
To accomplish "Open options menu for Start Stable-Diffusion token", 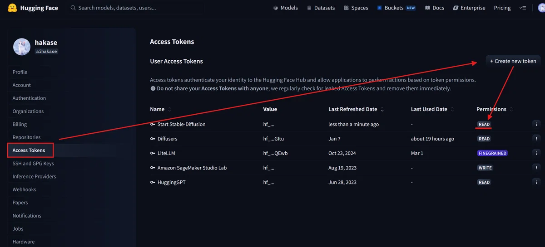I will tap(536, 124).
